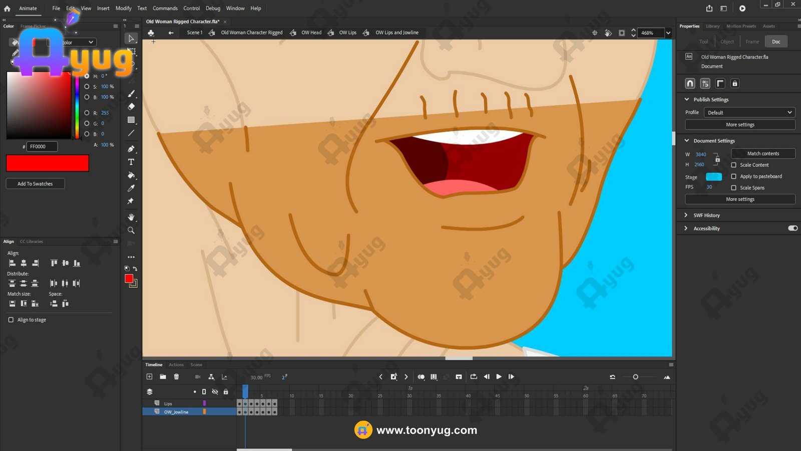This screenshot has height=451, width=801.
Task: Toggle lock all layers icon
Action: point(226,391)
